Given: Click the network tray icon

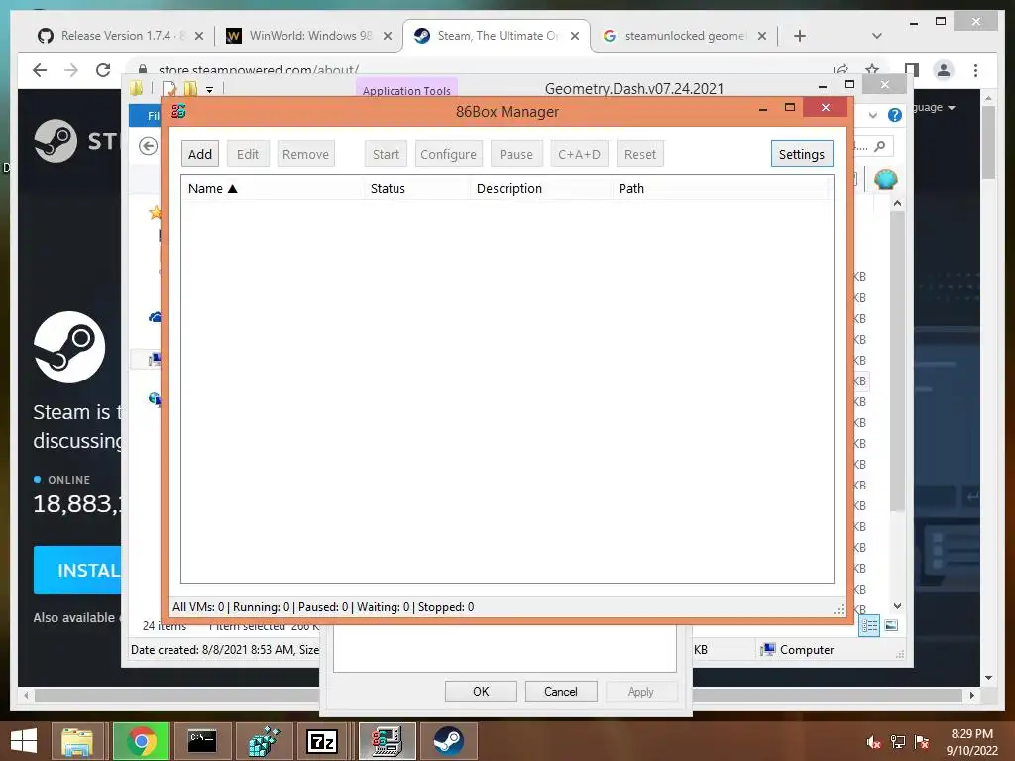Looking at the screenshot, I should [x=898, y=742].
